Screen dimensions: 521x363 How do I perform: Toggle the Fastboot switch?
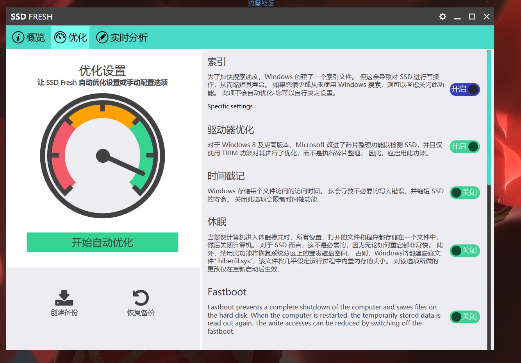coord(465,316)
